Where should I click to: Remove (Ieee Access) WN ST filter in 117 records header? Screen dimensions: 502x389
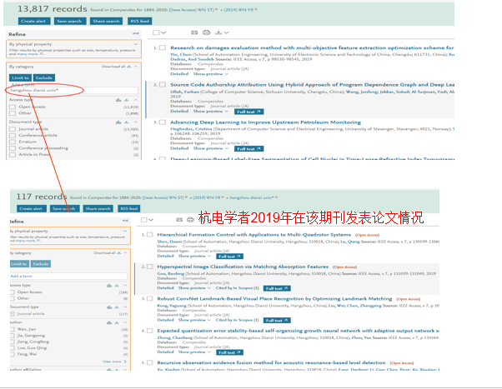tap(186, 197)
